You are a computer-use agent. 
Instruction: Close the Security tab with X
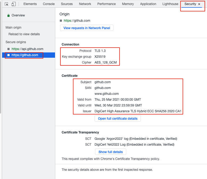coord(199,4)
